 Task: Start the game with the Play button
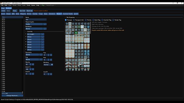[x=42, y=5]
